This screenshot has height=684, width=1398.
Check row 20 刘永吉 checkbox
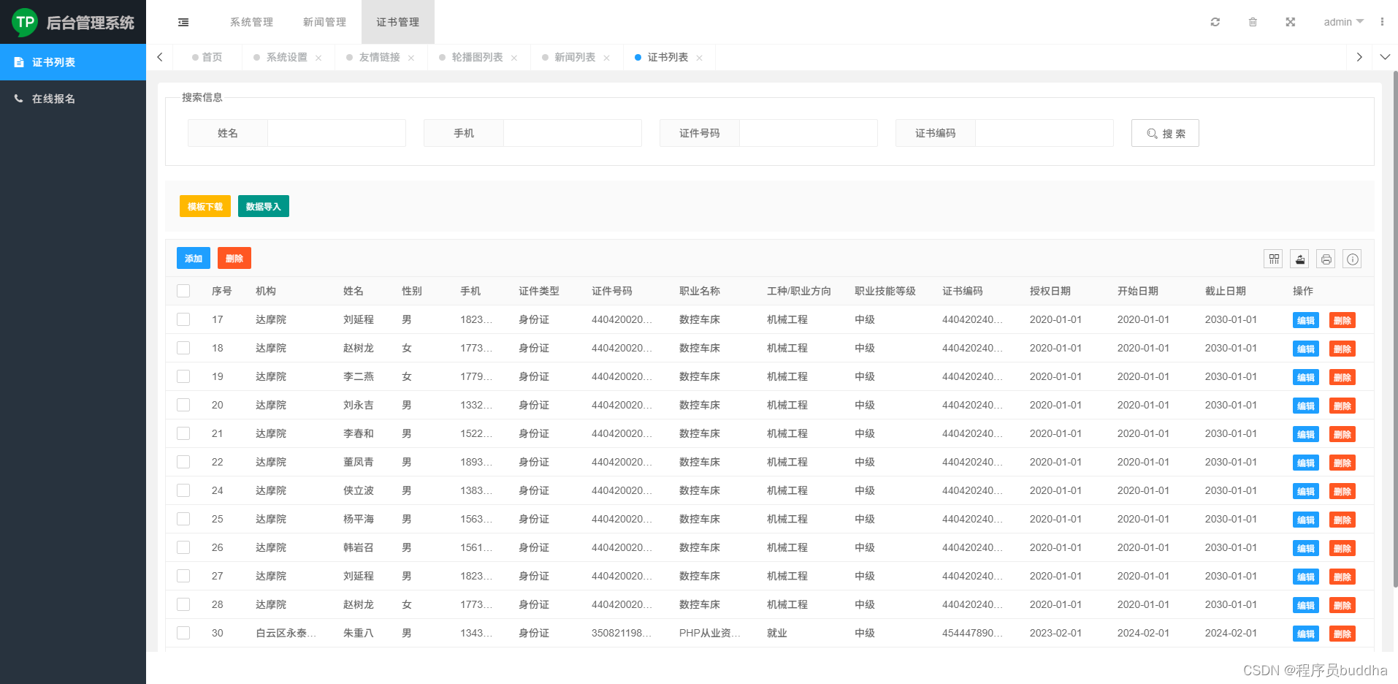(183, 405)
